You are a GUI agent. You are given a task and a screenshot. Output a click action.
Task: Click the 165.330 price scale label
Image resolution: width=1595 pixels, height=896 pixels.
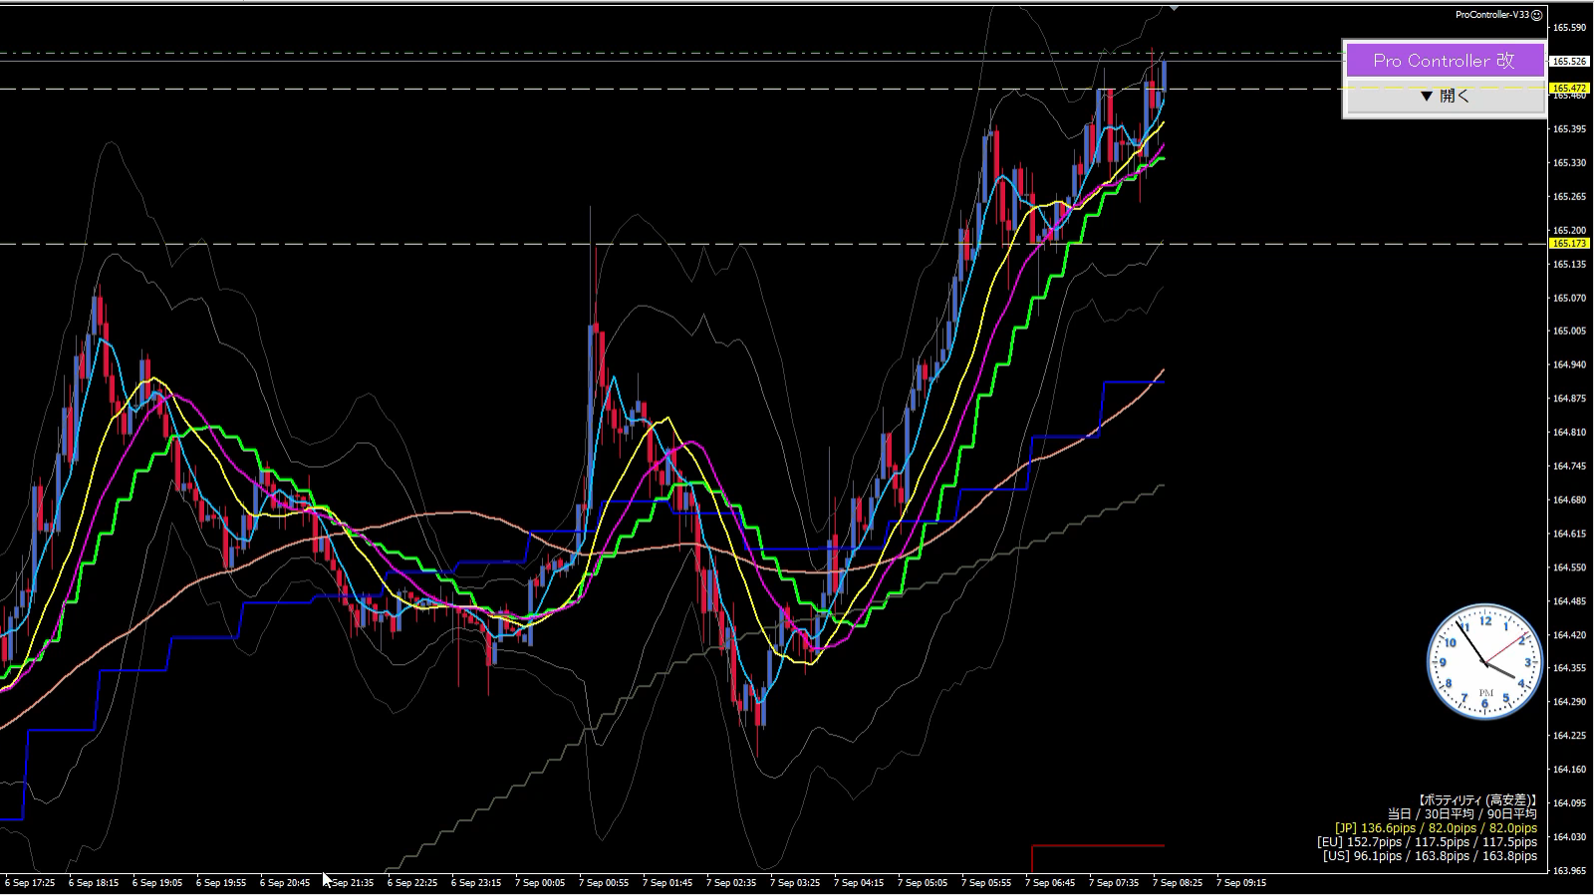coord(1570,163)
